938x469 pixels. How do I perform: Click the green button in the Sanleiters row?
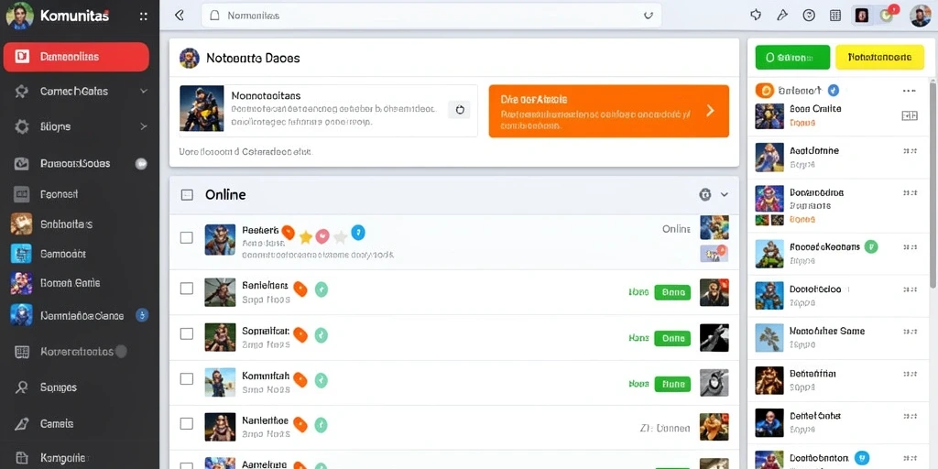pyautogui.click(x=672, y=292)
